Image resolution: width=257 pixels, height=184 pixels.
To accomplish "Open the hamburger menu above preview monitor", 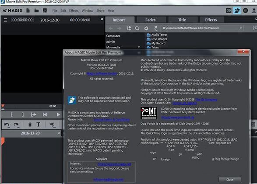I will [5, 20].
